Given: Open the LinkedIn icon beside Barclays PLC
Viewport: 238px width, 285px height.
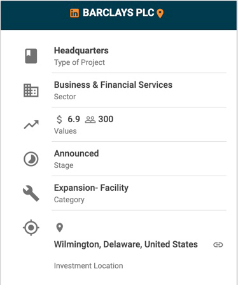Looking at the screenshot, I should 74,13.
